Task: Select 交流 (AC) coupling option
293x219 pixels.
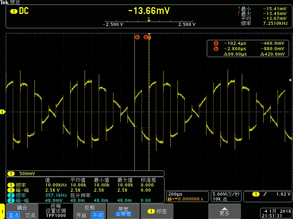Action: click(x=30, y=215)
